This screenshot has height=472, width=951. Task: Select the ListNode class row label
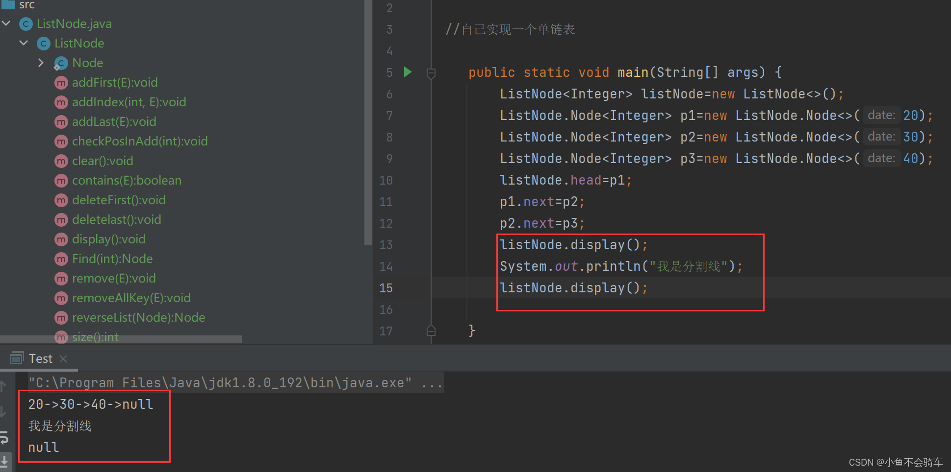79,44
